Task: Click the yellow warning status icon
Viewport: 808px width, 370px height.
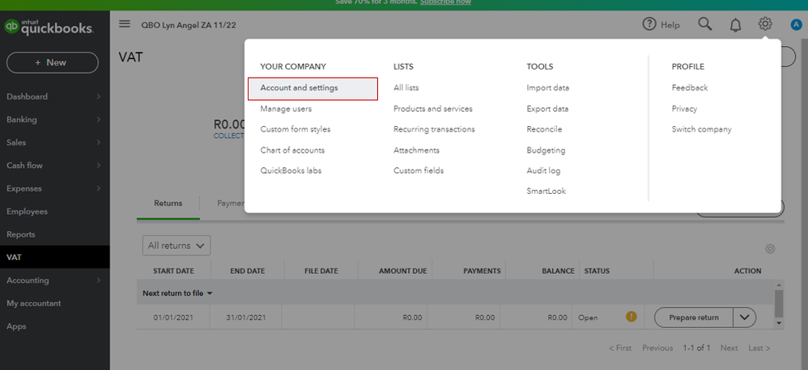Action: [632, 317]
